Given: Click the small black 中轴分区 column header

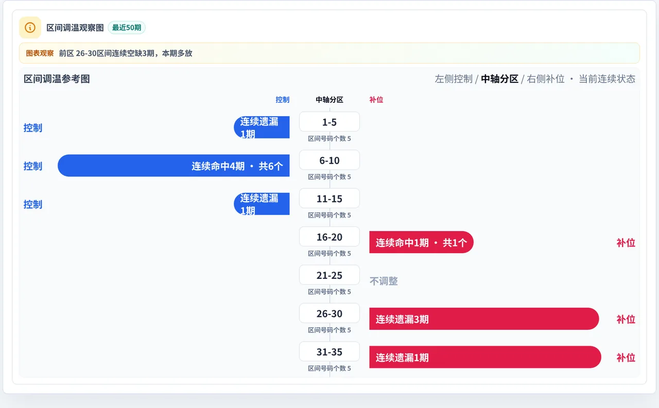Looking at the screenshot, I should coord(329,100).
